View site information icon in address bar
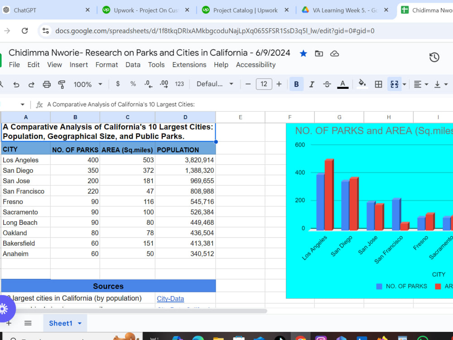This screenshot has height=340, width=453. tap(46, 31)
